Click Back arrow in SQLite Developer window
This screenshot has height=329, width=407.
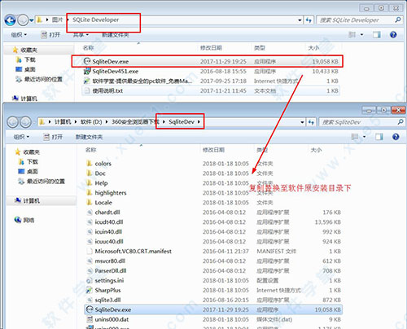10,20
